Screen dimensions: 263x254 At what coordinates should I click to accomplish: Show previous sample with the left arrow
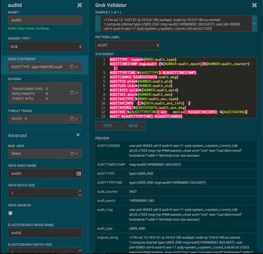[98, 24]
